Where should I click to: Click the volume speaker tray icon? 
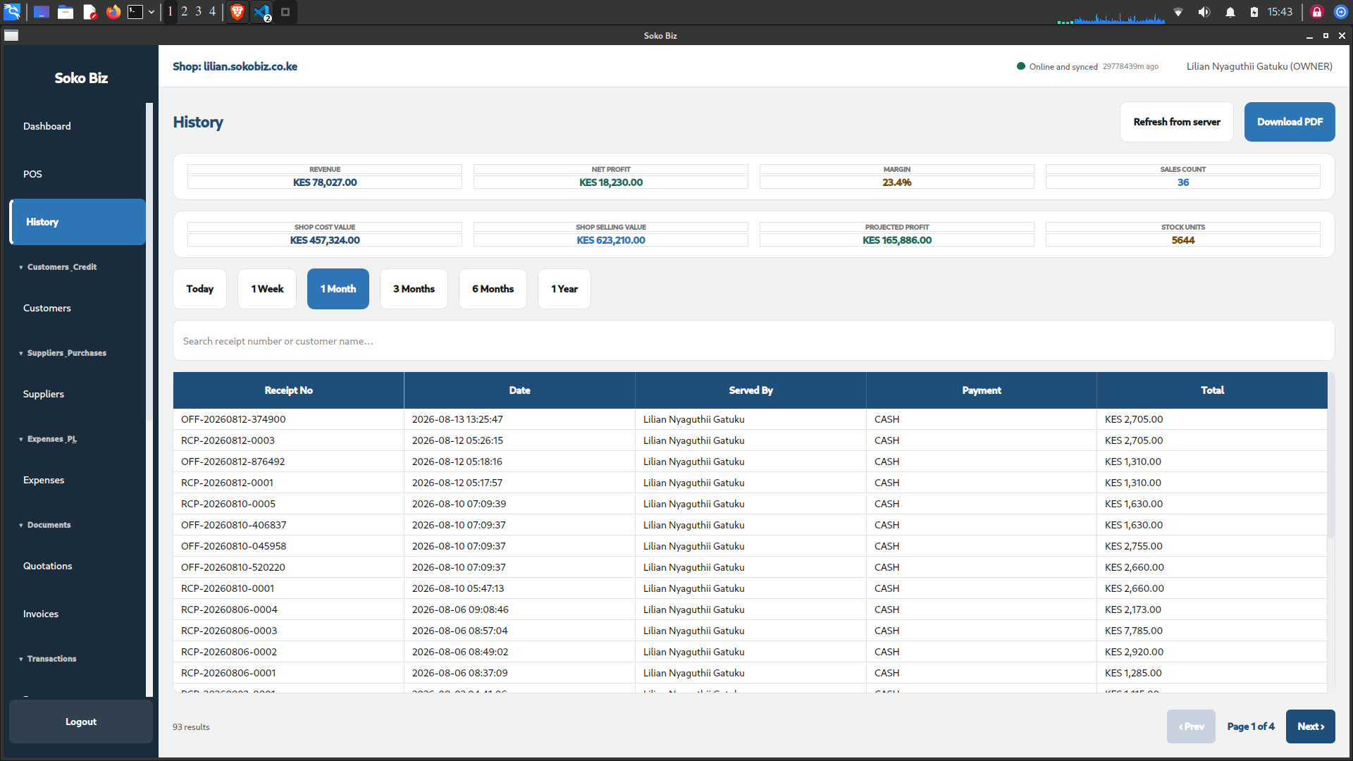(x=1204, y=12)
